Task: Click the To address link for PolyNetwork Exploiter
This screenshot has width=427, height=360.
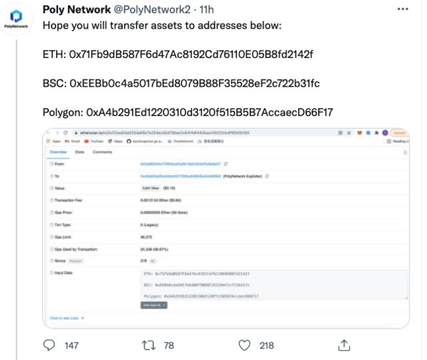Action: point(180,175)
